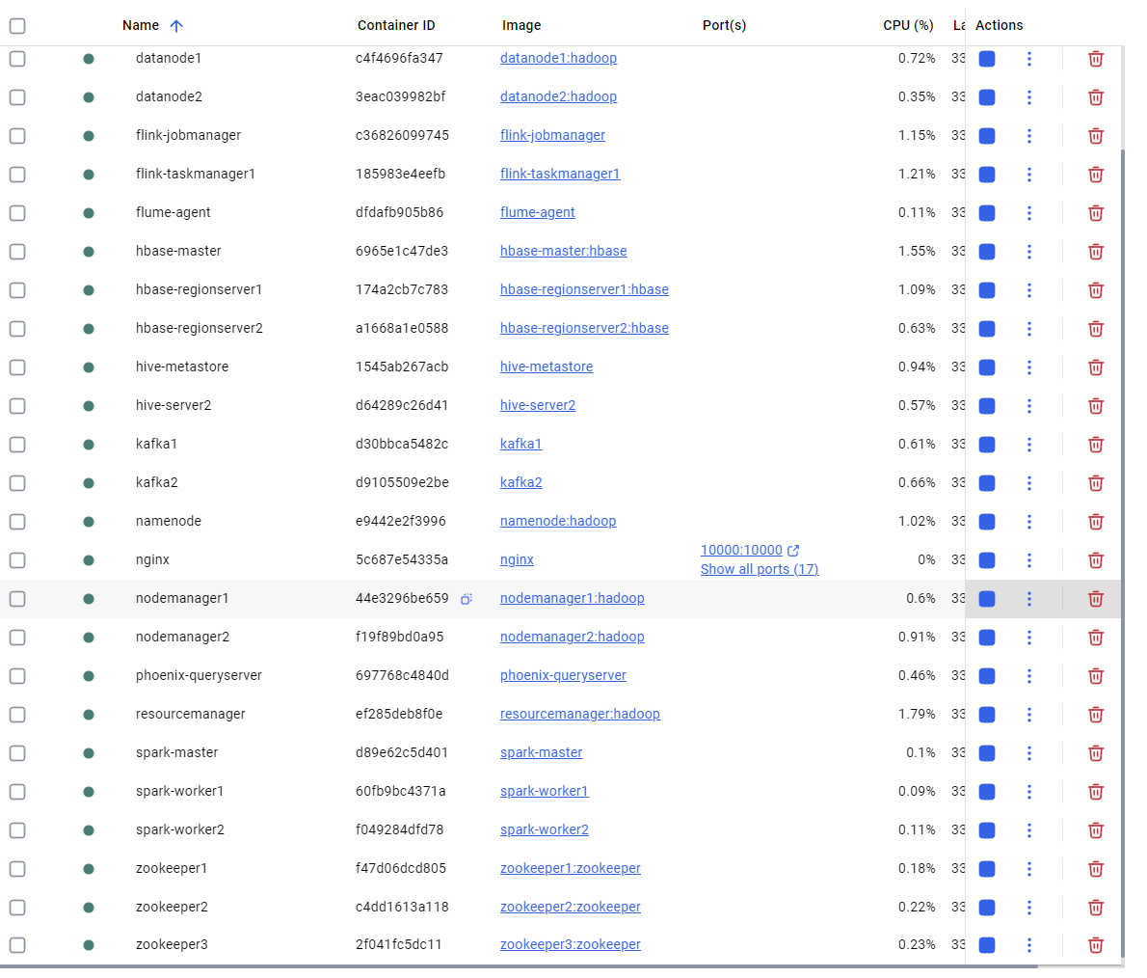
Task: Open more actions menu for flink-jobmanager
Action: [1029, 136]
